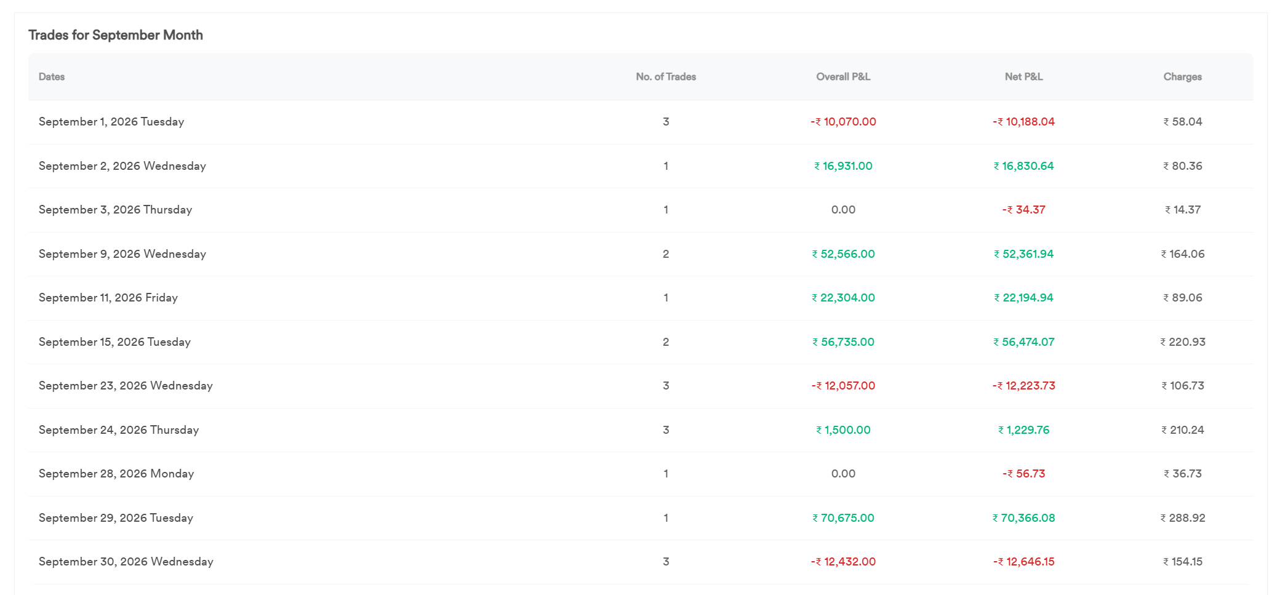
Task: Click the net loss value "-₹ 34.37"
Action: click(1023, 210)
